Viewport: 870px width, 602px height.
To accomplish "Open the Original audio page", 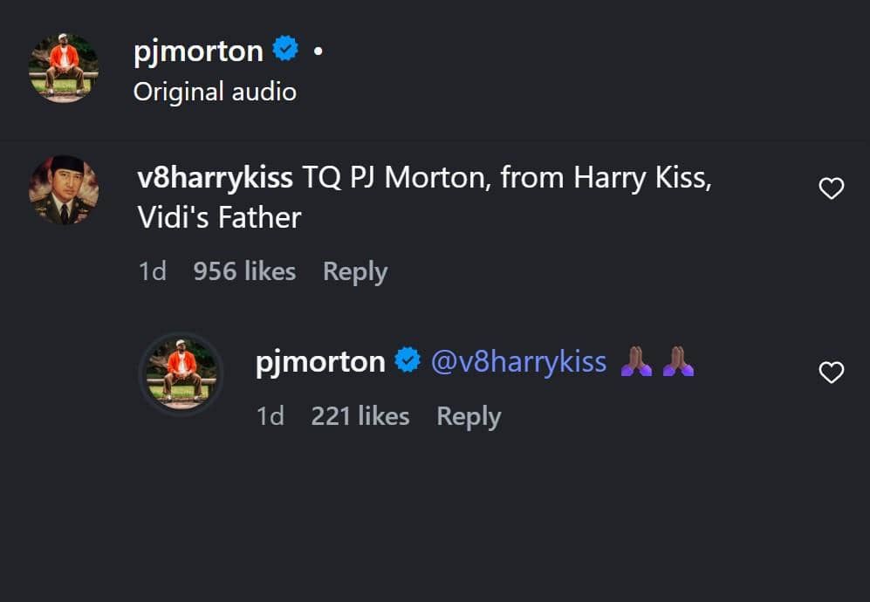I will tap(215, 91).
